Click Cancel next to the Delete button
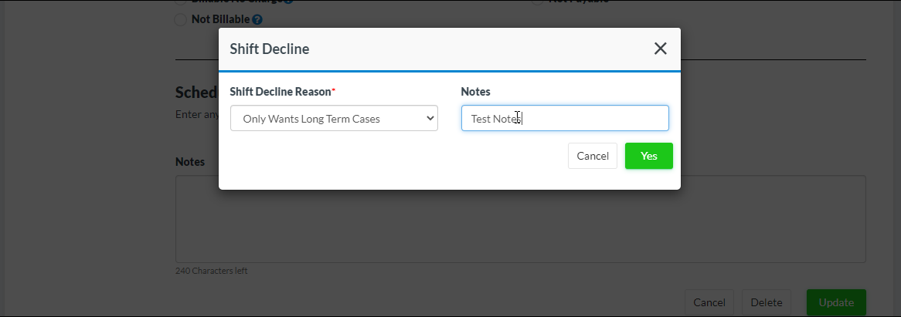Screen dimensions: 901x317 click(x=709, y=302)
